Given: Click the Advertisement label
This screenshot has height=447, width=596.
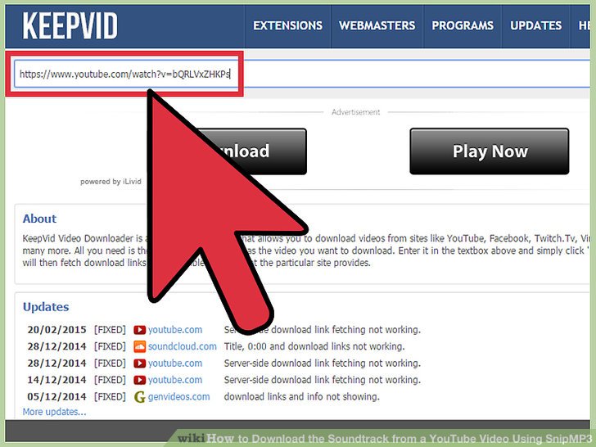Looking at the screenshot, I should [356, 112].
